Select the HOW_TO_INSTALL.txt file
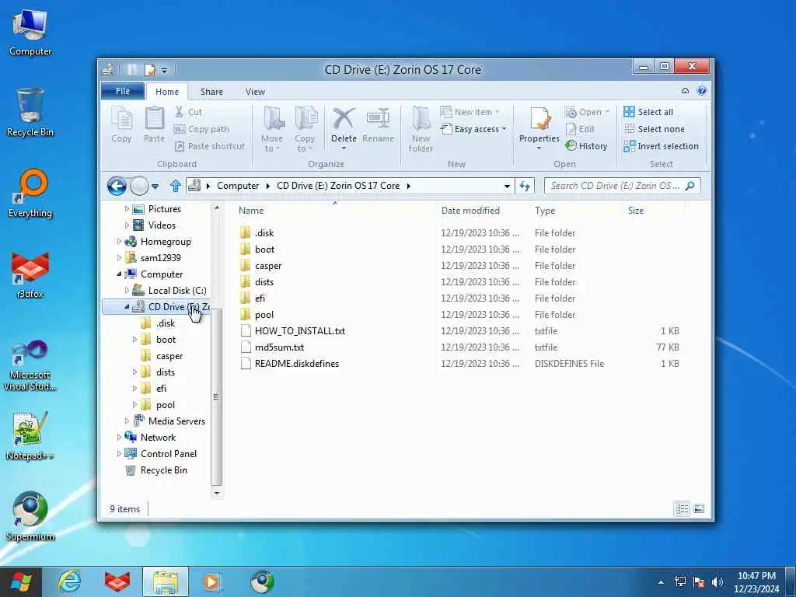Screen dimensions: 796x597 [299, 331]
